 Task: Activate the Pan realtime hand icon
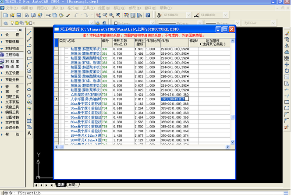(98, 15)
